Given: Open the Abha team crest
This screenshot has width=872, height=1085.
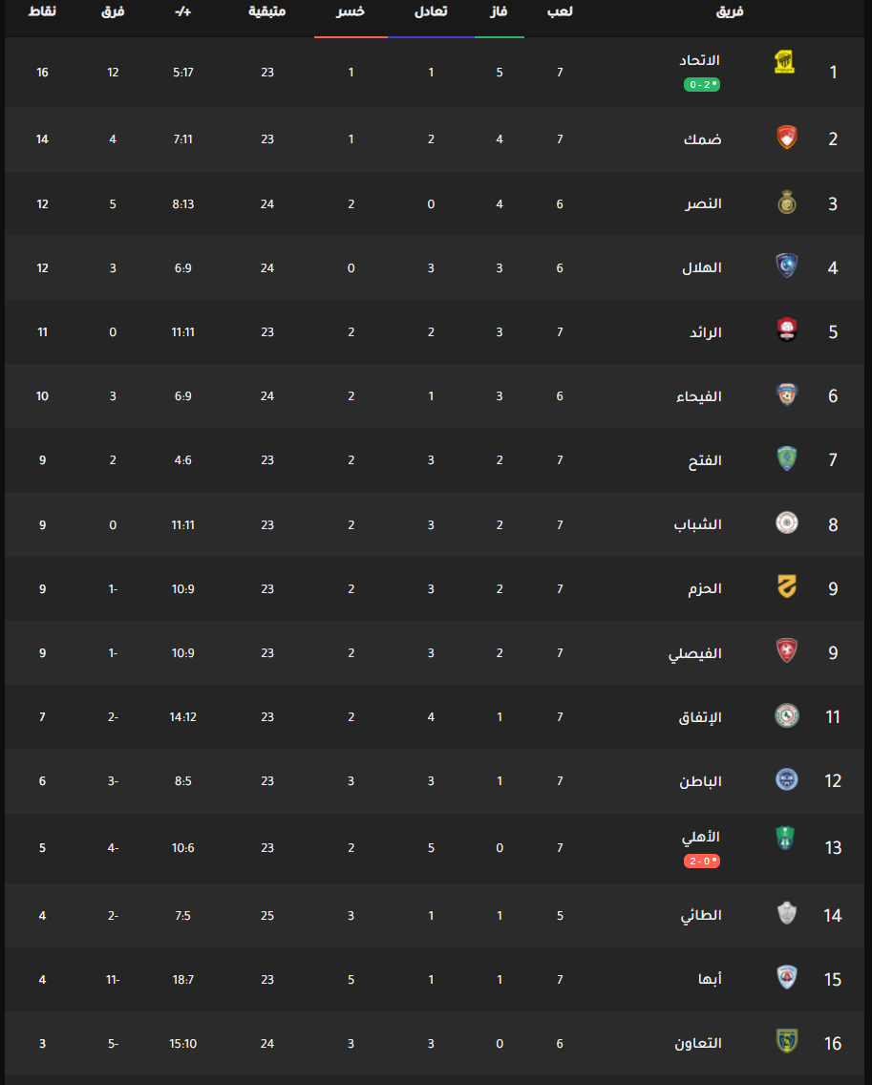Looking at the screenshot, I should click(x=787, y=977).
